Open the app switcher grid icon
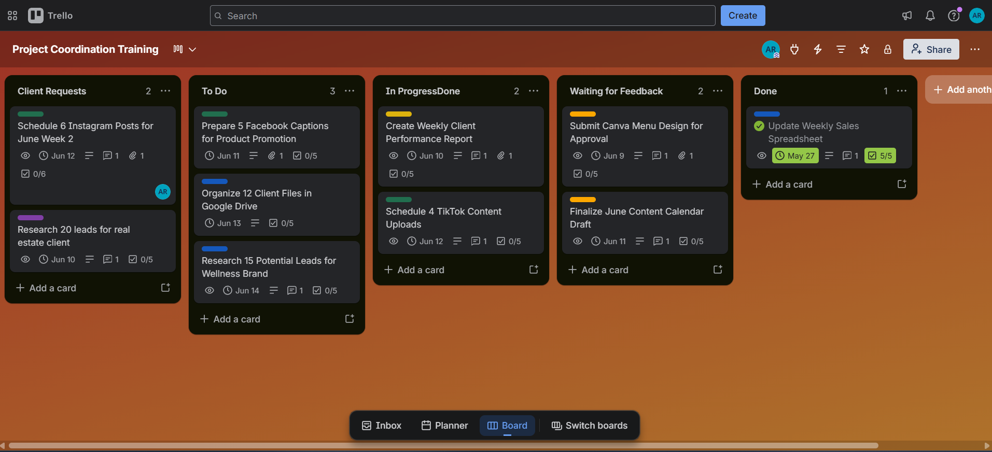This screenshot has height=452, width=992. [12, 16]
